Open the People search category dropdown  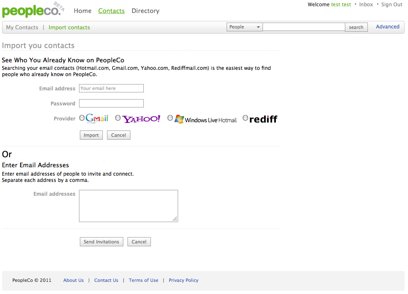[x=245, y=27]
